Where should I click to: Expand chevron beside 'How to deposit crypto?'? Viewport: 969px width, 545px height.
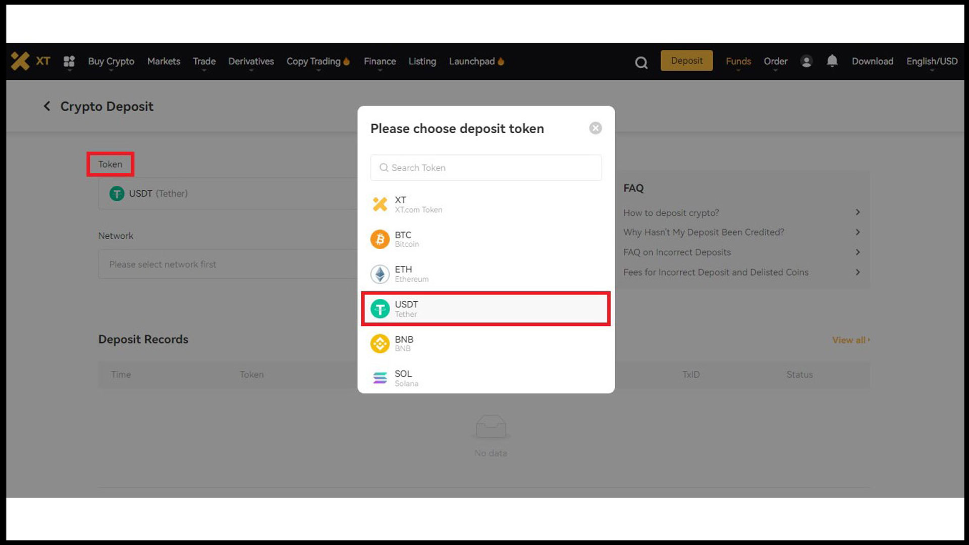[x=857, y=212]
